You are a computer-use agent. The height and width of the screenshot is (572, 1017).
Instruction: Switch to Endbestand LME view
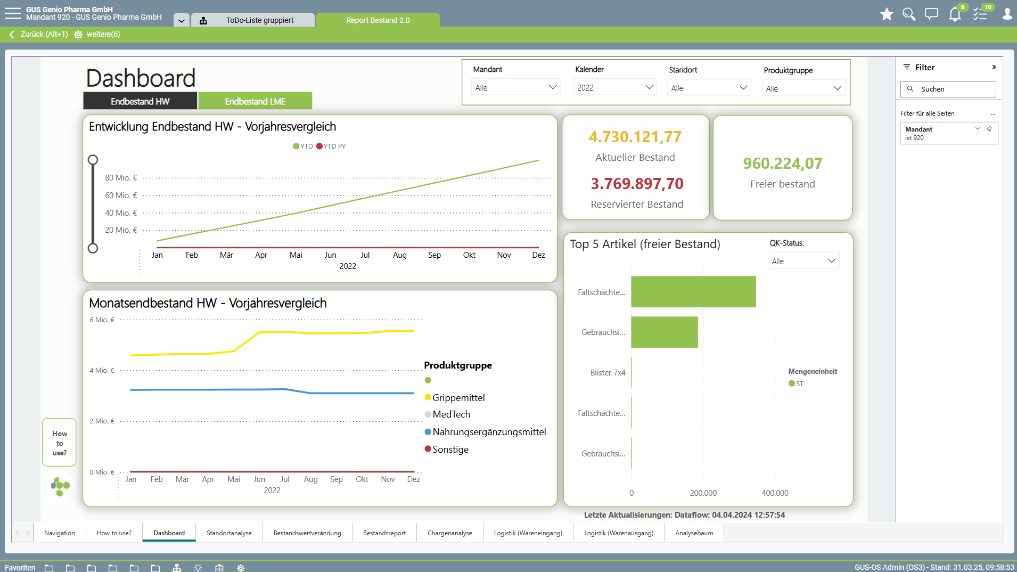[x=255, y=101]
